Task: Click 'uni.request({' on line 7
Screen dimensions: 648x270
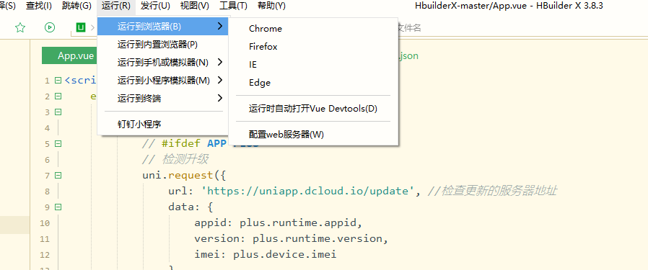Action: click(x=184, y=176)
